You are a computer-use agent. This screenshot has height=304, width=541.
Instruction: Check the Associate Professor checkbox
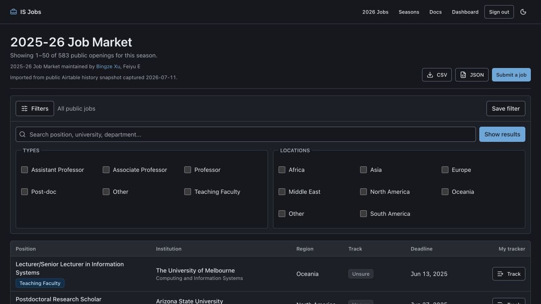coord(106,170)
